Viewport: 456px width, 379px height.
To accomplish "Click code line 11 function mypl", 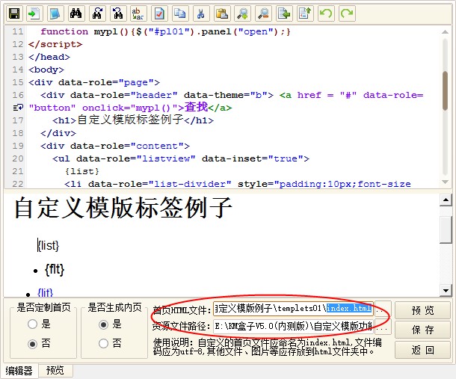I will (165, 31).
